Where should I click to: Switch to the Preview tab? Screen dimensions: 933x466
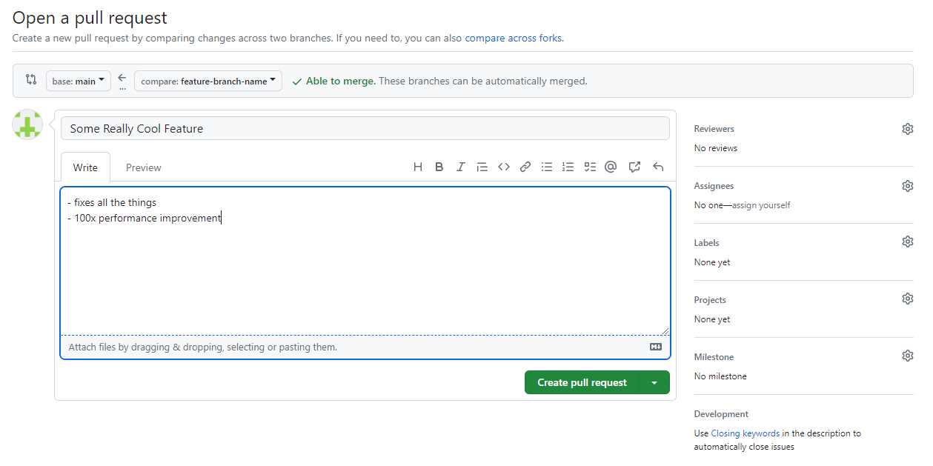143,167
